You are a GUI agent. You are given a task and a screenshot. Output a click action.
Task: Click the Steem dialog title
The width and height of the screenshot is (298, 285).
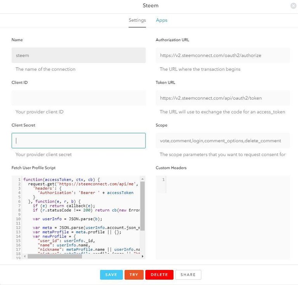click(x=151, y=5)
